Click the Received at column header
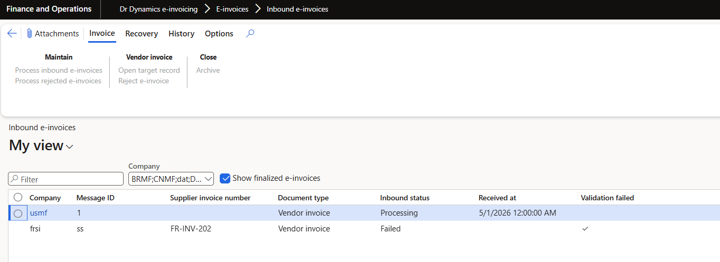The width and height of the screenshot is (720, 262). (497, 198)
